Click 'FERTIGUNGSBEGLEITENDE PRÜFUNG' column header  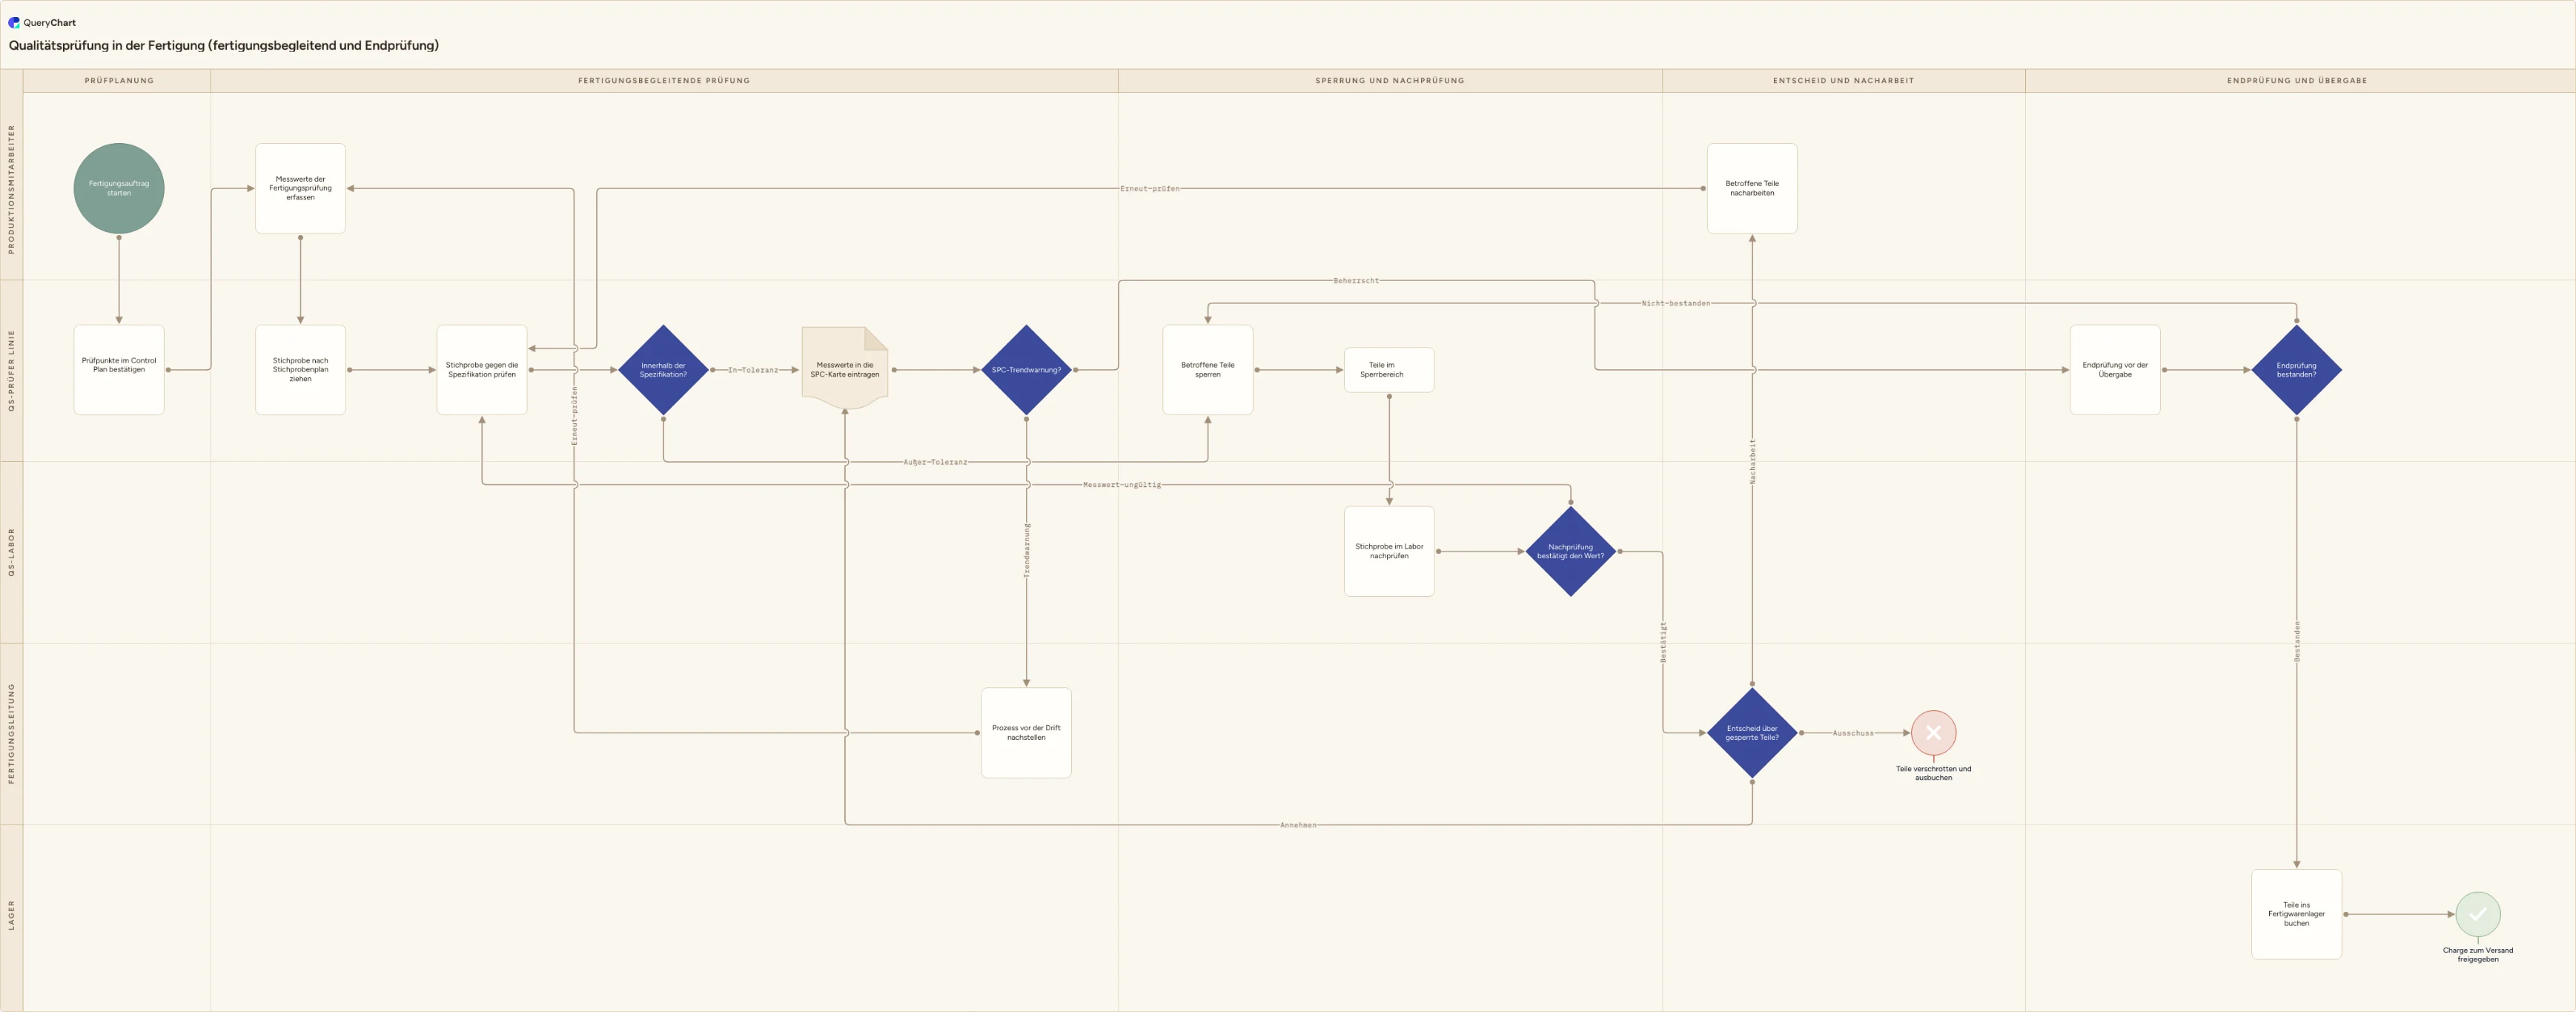[664, 81]
